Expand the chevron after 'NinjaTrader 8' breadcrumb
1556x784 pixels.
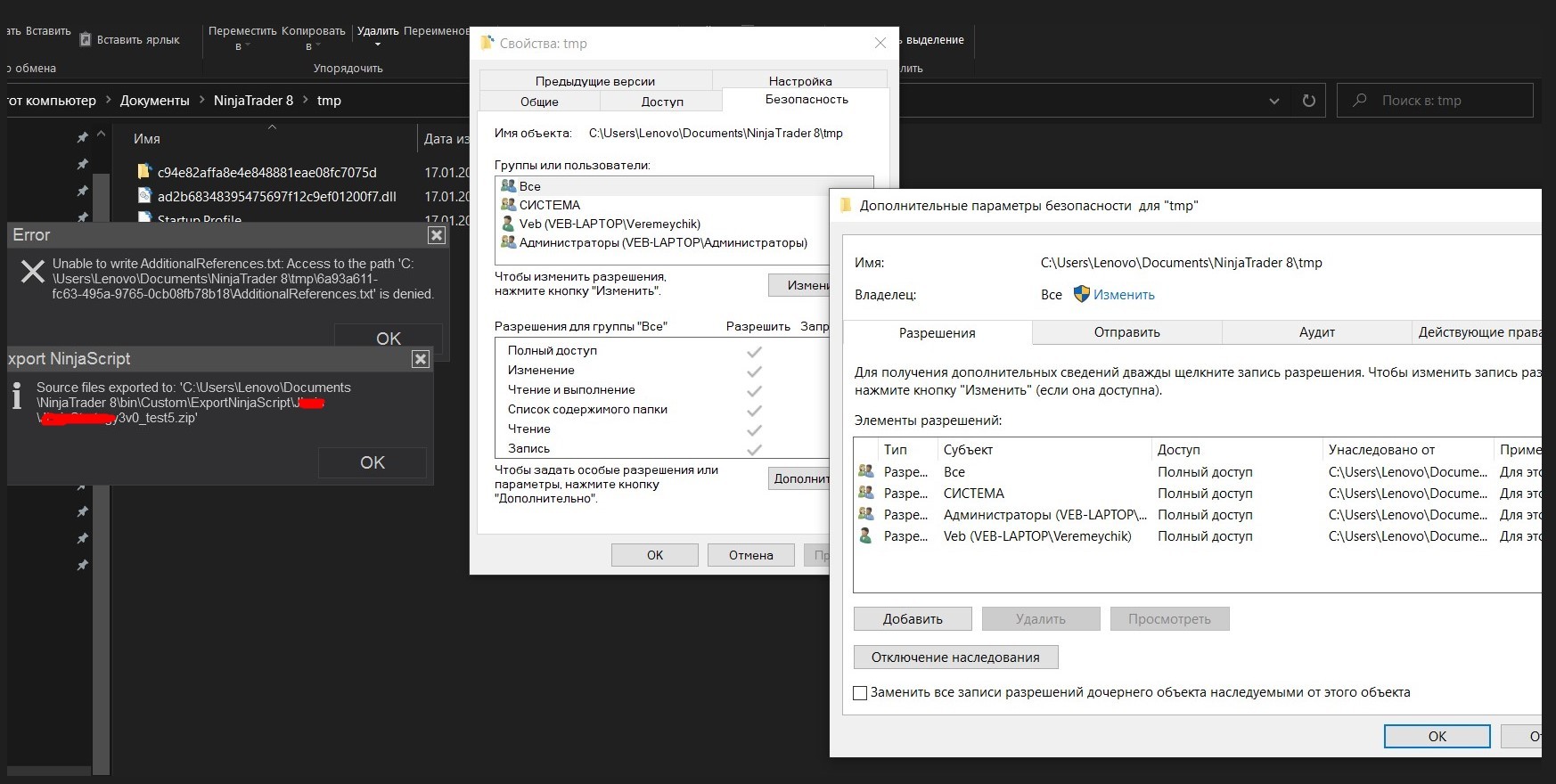click(305, 101)
